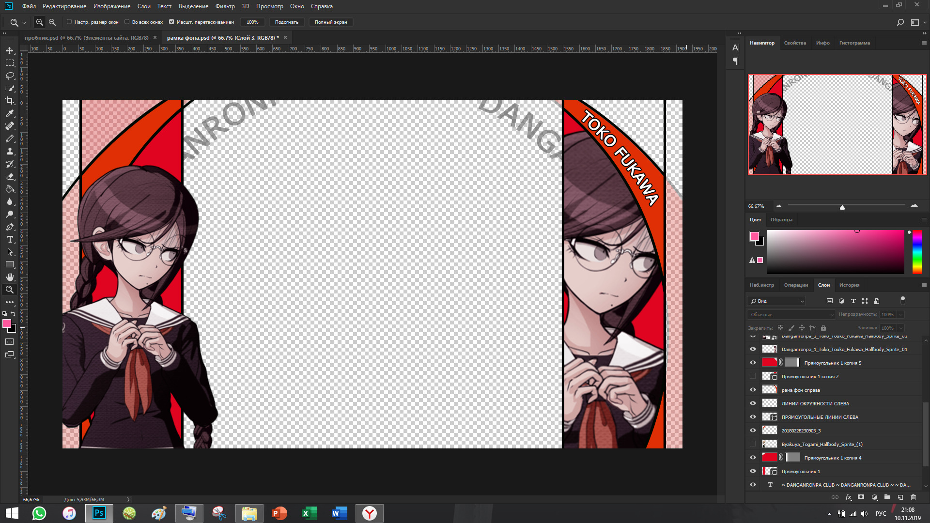Uncheck 'Масшт. перетаскиванием' checkbox

click(171, 22)
